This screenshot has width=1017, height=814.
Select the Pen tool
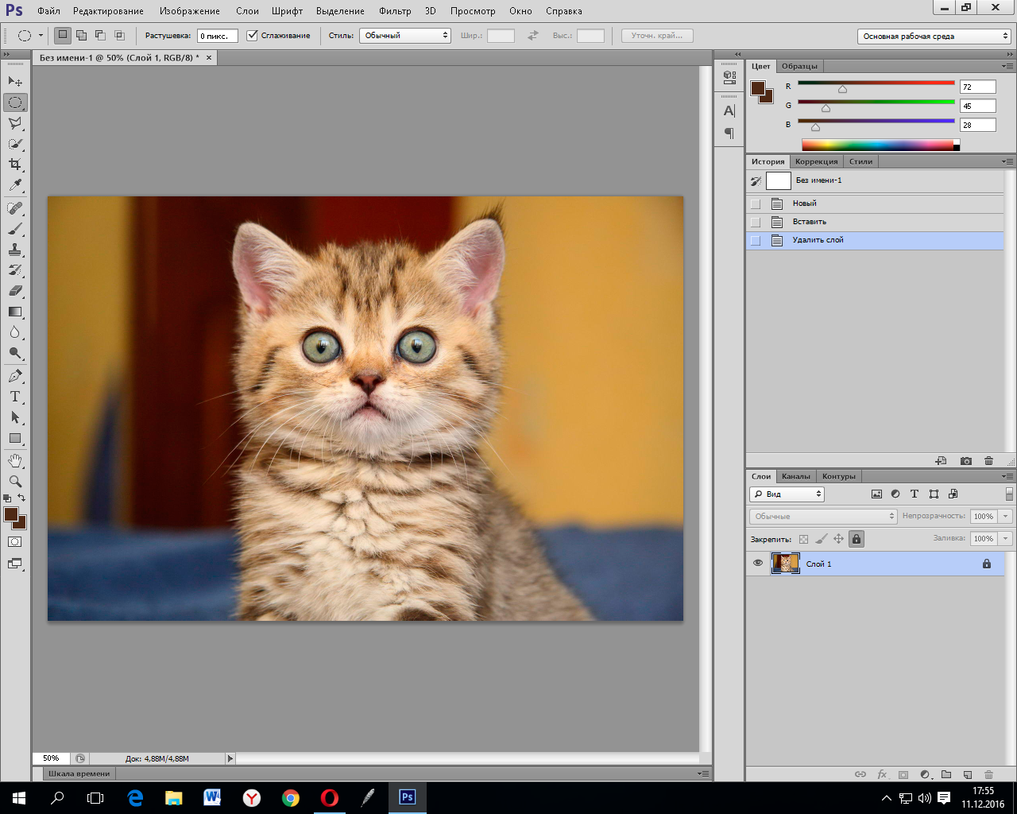pos(15,376)
